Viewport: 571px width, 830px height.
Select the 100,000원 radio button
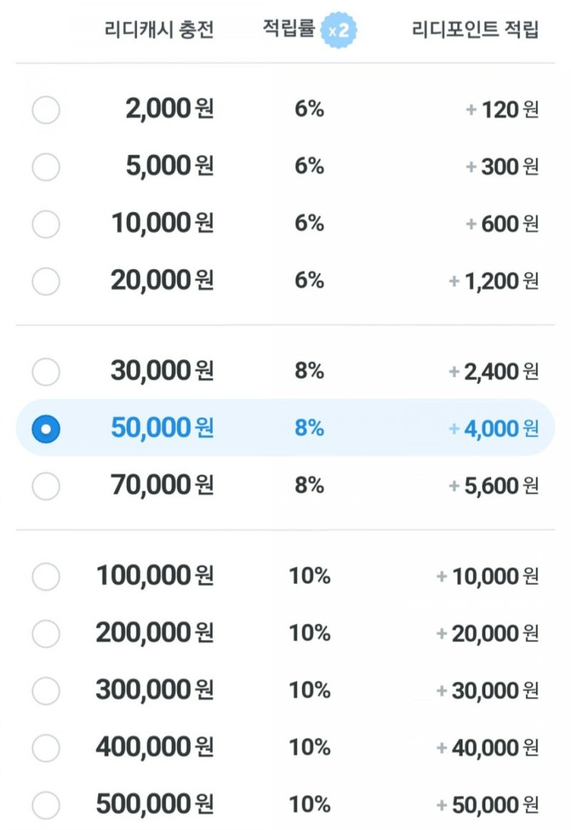[46, 576]
